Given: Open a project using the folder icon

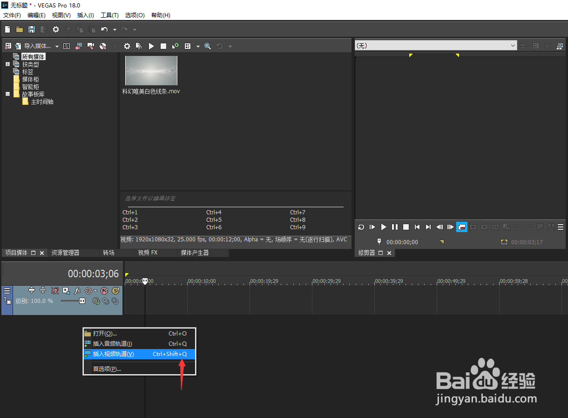Looking at the screenshot, I should (x=20, y=29).
